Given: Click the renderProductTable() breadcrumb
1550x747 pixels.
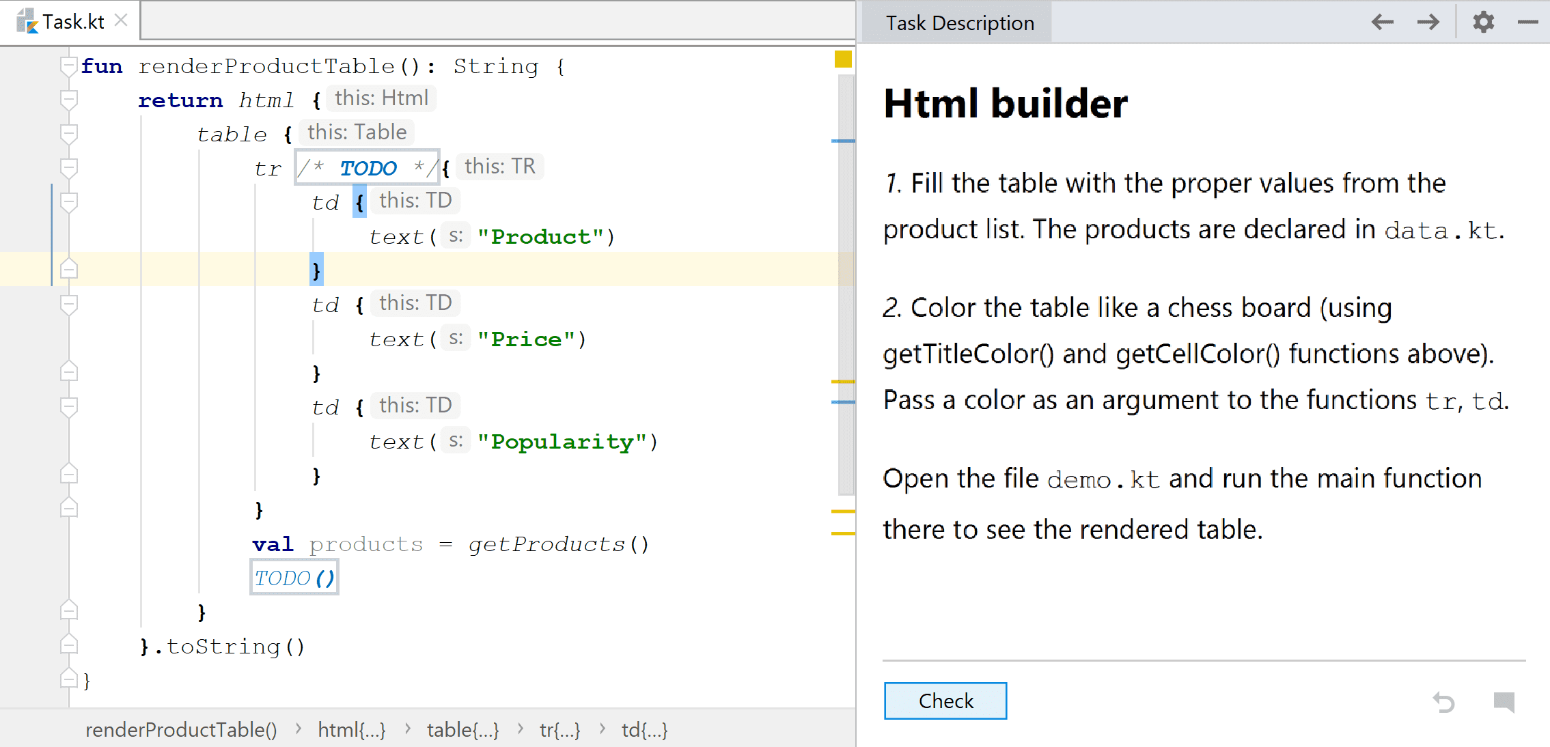Looking at the screenshot, I should pos(181,730).
